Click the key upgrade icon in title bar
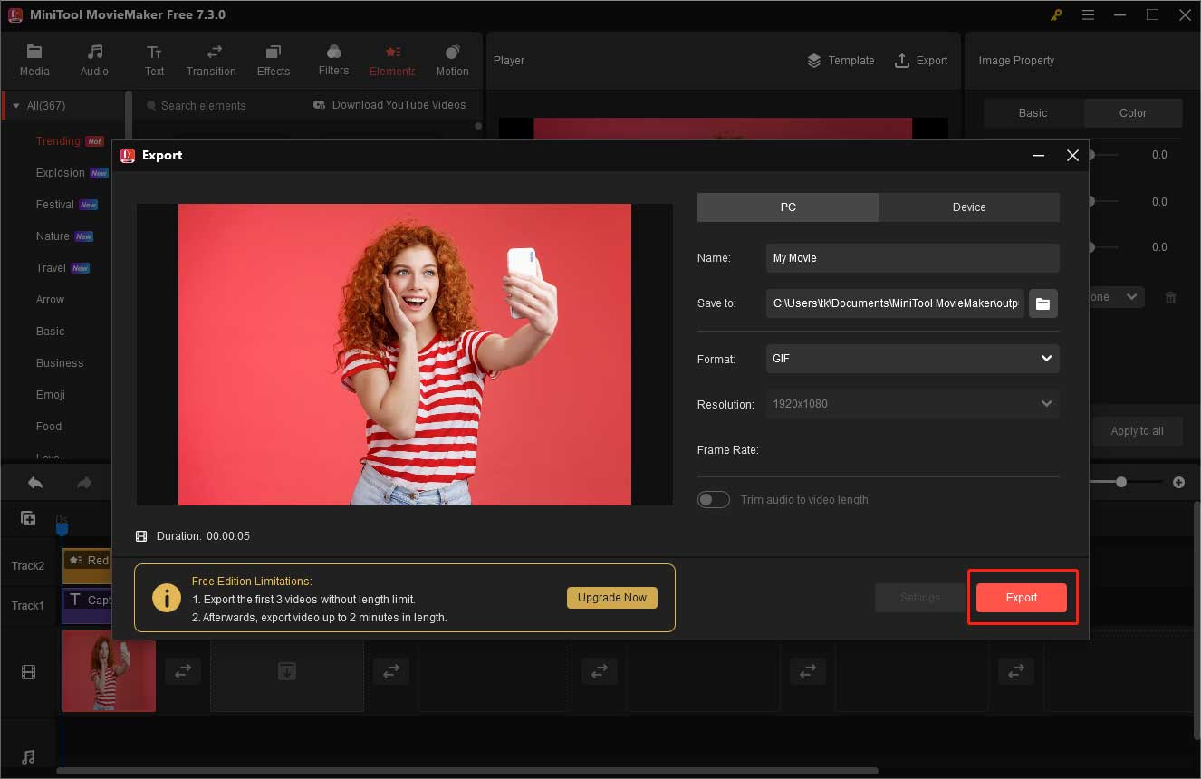The image size is (1201, 779). (x=1056, y=14)
